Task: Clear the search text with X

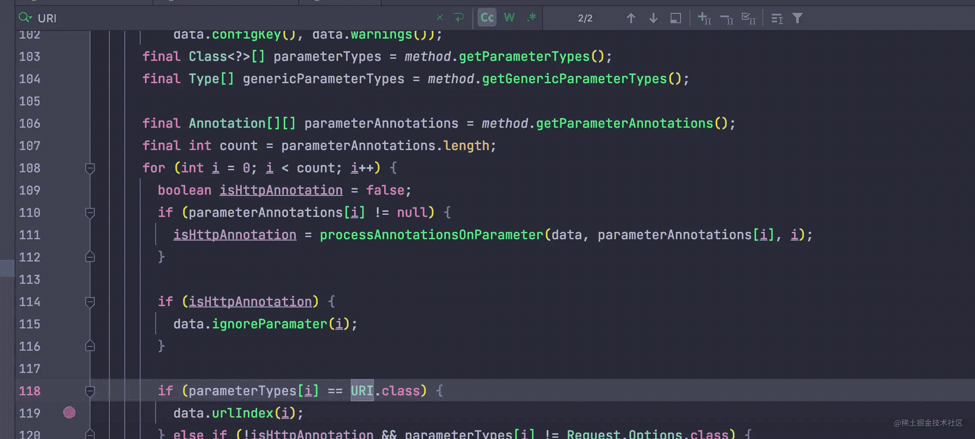Action: point(439,18)
